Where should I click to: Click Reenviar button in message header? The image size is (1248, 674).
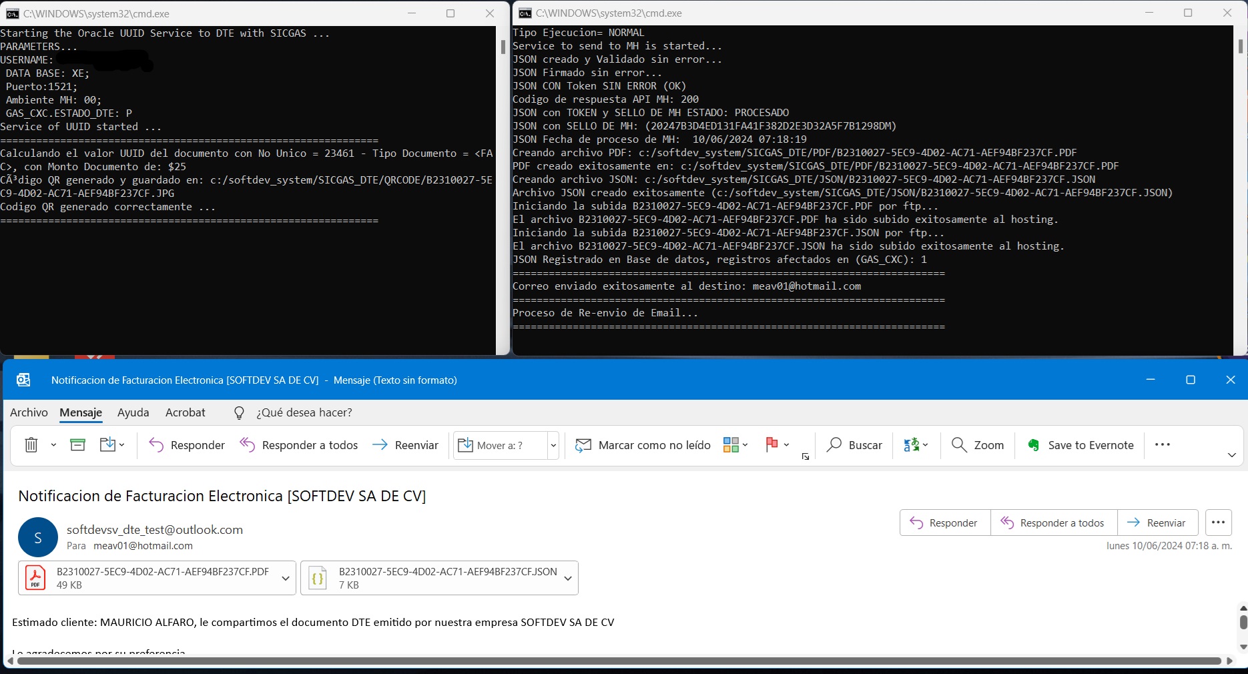(1158, 523)
